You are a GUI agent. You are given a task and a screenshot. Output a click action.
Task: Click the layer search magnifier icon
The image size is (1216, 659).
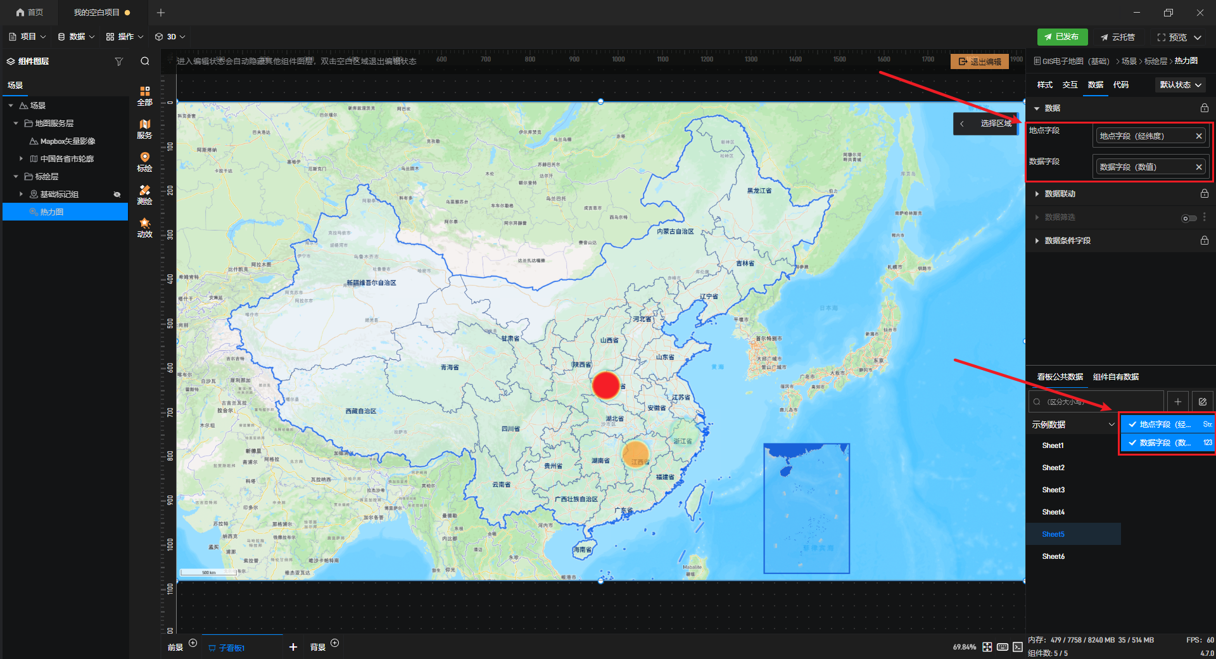145,61
